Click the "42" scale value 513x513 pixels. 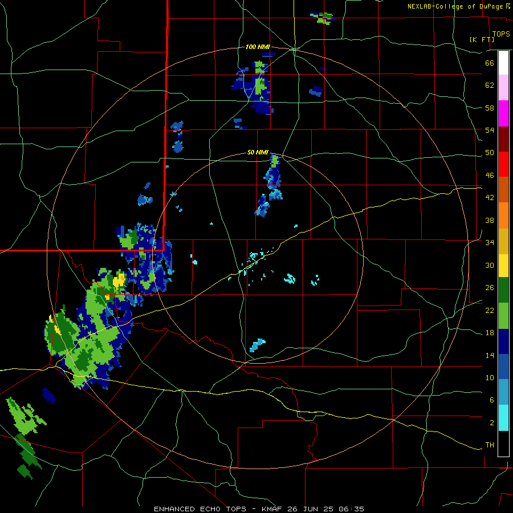point(490,198)
